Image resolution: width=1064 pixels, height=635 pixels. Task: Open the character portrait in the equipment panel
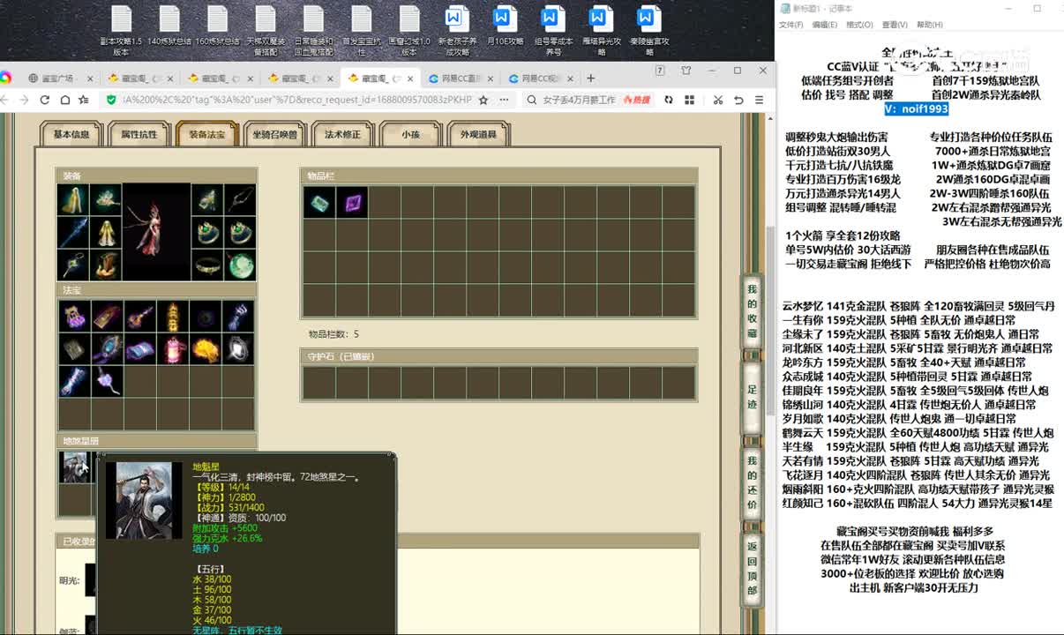tap(157, 232)
